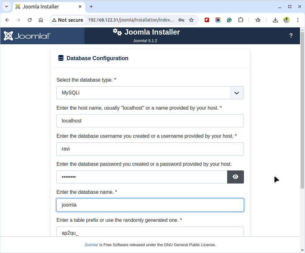Click the Joomla! logo in header
The height and width of the screenshot is (253, 305).
[x=27, y=36]
